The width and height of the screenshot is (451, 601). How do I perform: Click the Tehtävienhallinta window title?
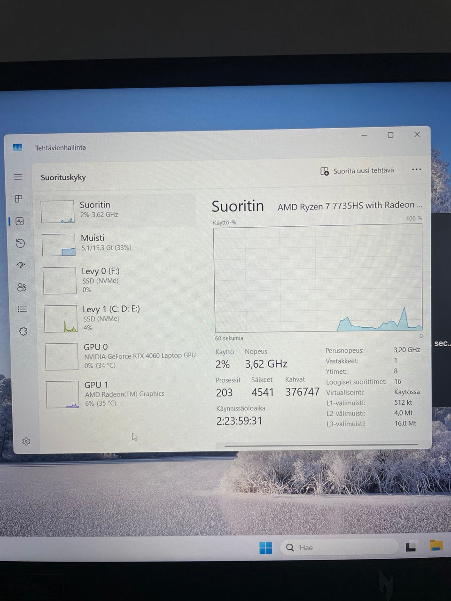(61, 147)
